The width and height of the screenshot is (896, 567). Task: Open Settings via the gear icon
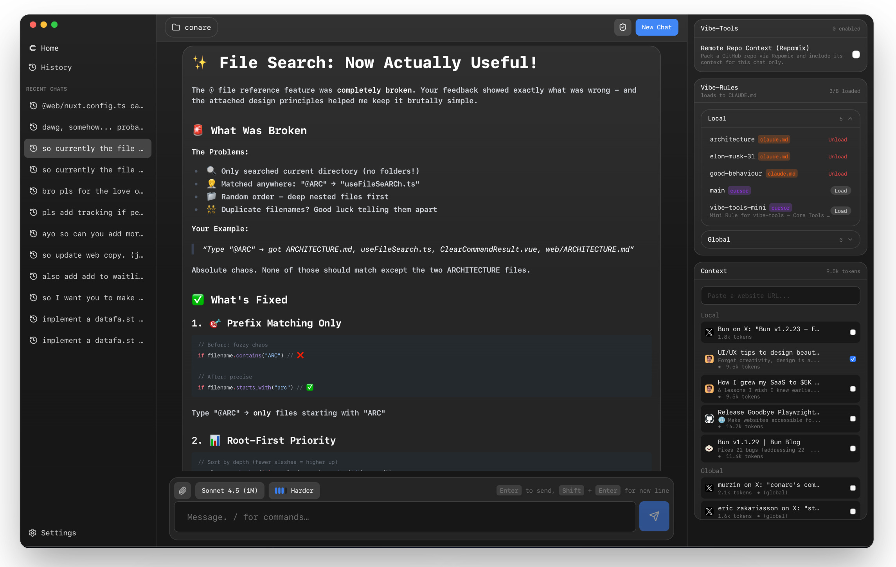pyautogui.click(x=33, y=533)
